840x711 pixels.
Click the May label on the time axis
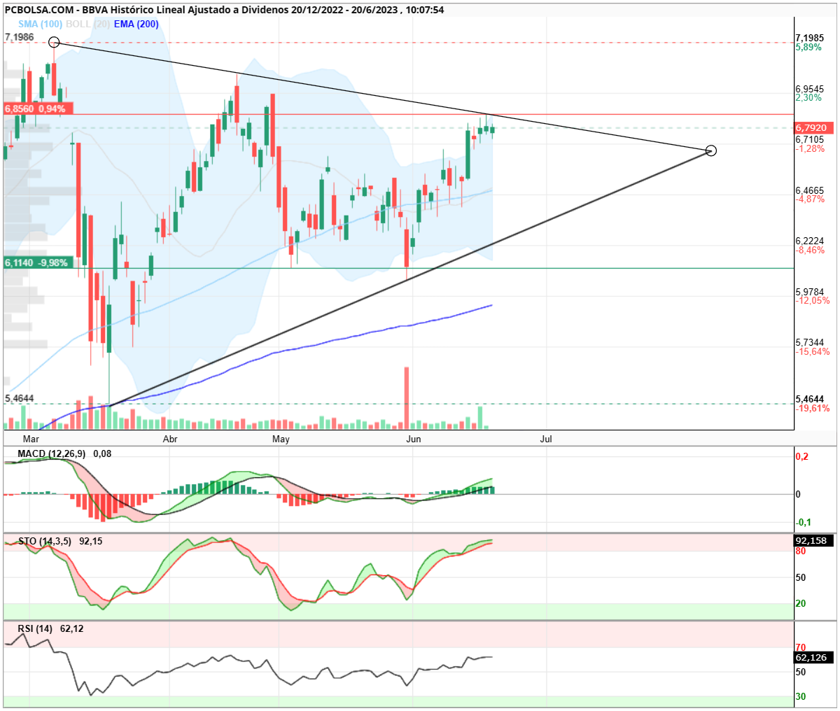(281, 439)
